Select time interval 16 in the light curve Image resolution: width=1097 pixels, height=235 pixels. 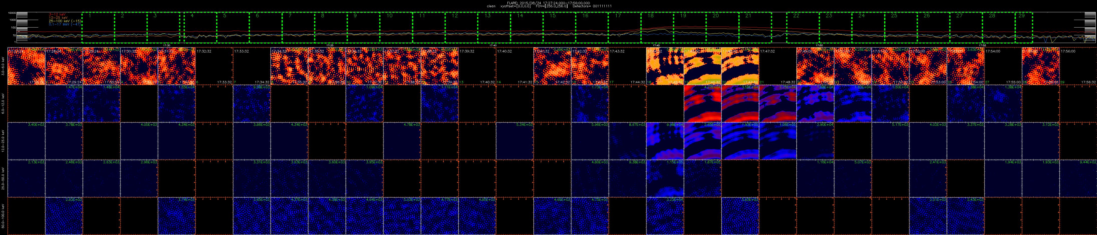[x=592, y=27]
